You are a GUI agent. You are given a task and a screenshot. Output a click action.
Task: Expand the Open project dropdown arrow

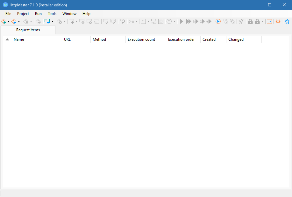19,22
